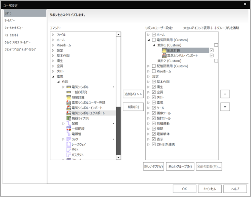Switch to クイック アクセス ツールバー settings page
251x197 pixels.
[17, 42]
